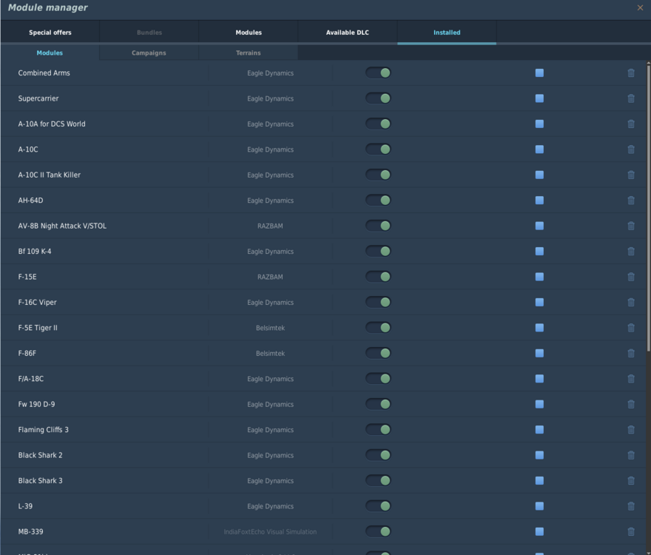The width and height of the screenshot is (651, 555).
Task: Toggle blue checkbox for F-86F
Action: click(x=539, y=353)
